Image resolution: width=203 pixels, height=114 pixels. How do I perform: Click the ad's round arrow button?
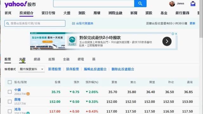click(167, 41)
